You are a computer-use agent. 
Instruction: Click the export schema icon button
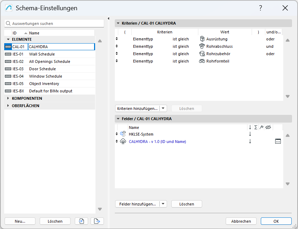pos(97,221)
